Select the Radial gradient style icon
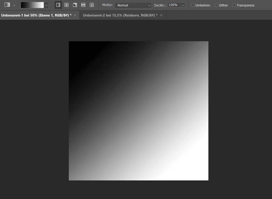The height and width of the screenshot is (199, 272). [x=66, y=5]
